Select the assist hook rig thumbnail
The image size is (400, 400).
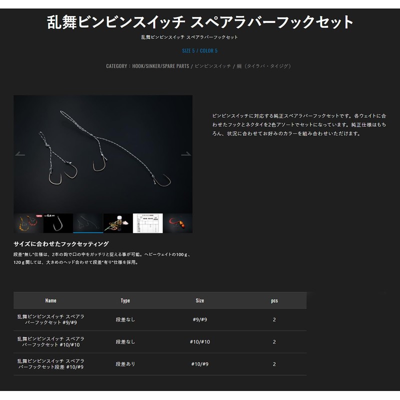pyautogui.click(x=88, y=223)
